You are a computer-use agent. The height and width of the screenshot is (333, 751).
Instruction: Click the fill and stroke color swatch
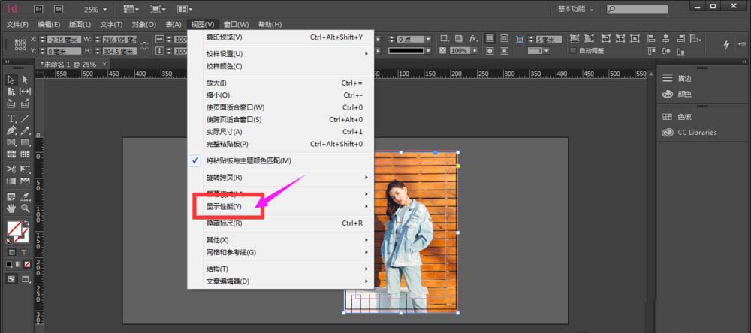[x=14, y=228]
